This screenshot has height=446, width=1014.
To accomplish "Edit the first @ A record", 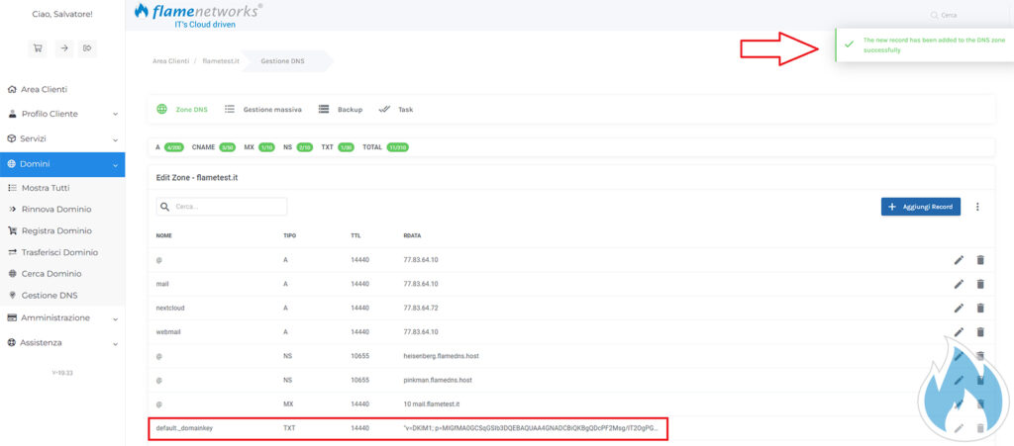I will click(x=959, y=260).
